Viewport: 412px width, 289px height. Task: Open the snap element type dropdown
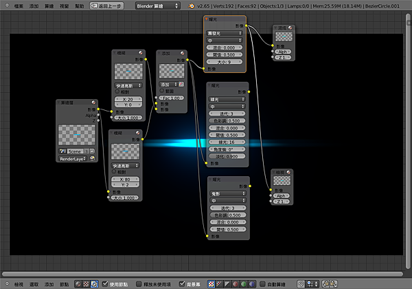click(312, 284)
